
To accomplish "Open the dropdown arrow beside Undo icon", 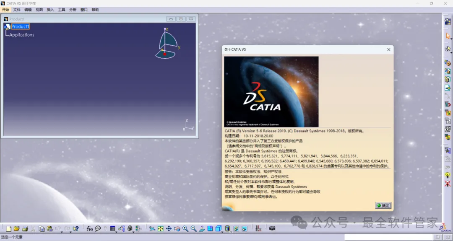I will [x=62, y=232].
